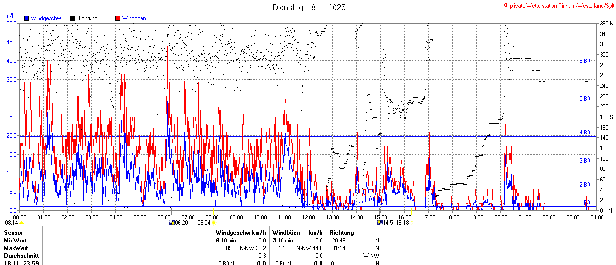Click the 5 Bft line label
Image resolution: width=616 pixels, height=265 pixels.
[585, 99]
